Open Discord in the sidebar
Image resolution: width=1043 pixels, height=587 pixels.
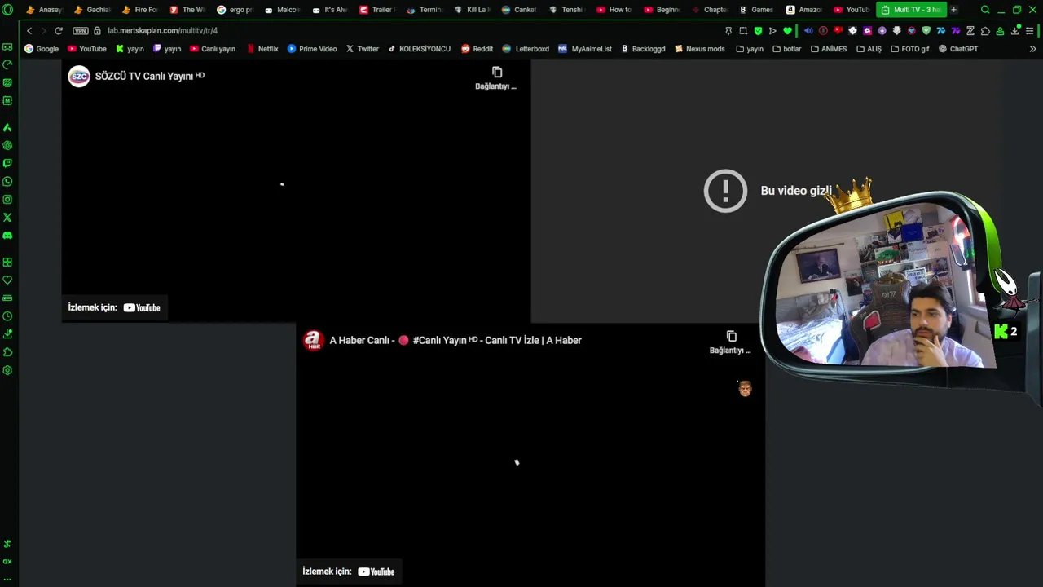tap(7, 235)
